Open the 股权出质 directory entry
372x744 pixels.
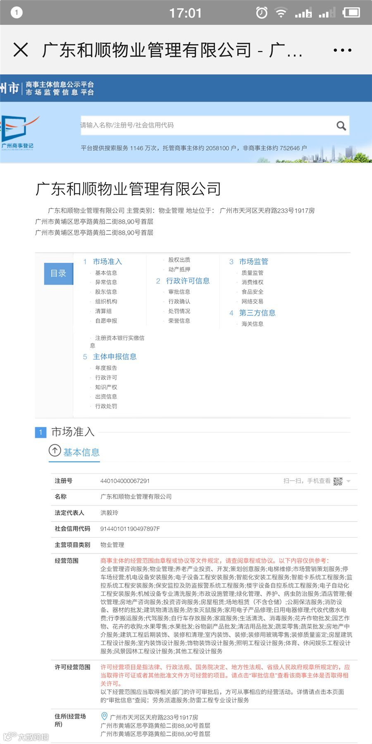coord(179,260)
